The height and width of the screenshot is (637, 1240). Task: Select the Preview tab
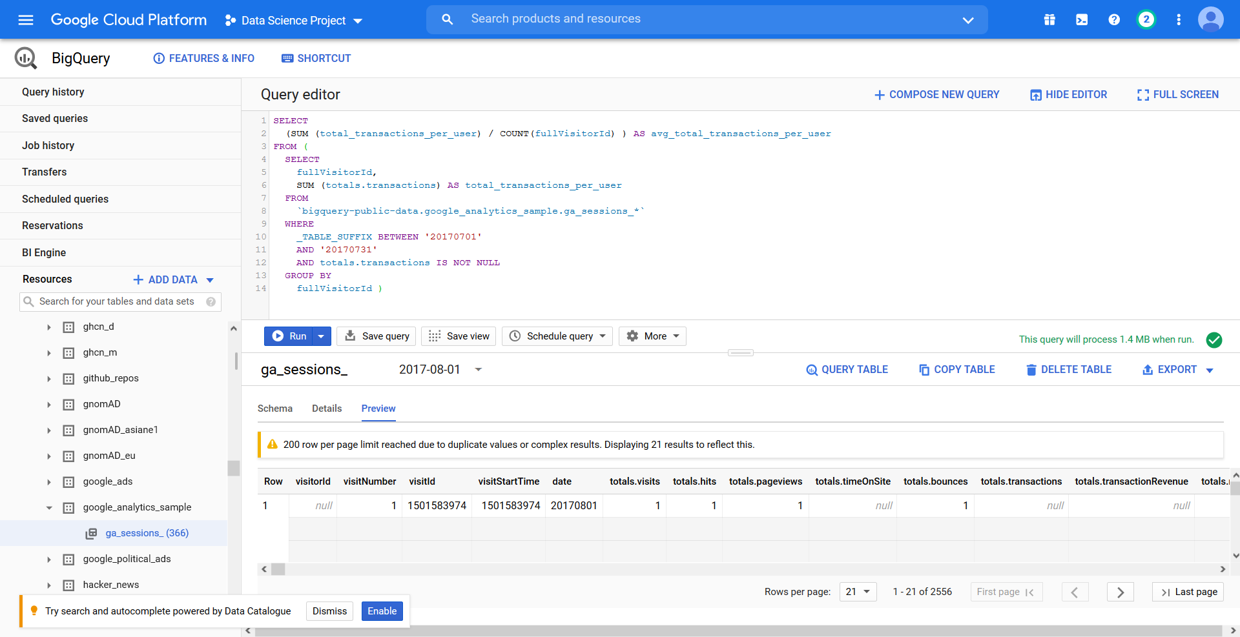[378, 409]
